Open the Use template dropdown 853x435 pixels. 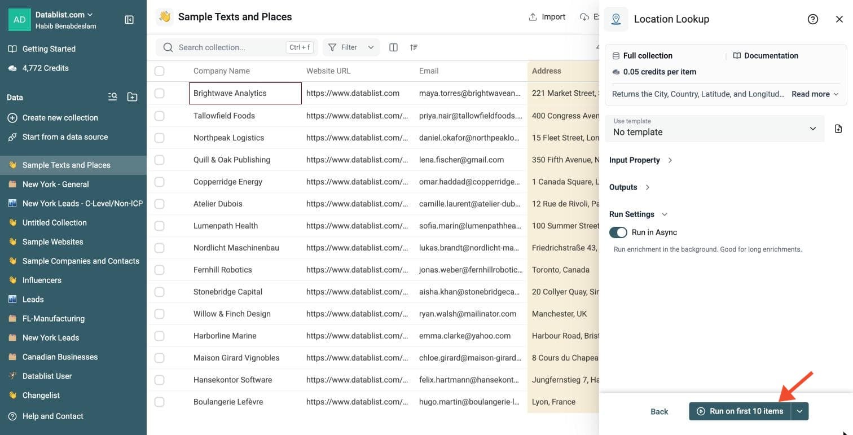[715, 129]
